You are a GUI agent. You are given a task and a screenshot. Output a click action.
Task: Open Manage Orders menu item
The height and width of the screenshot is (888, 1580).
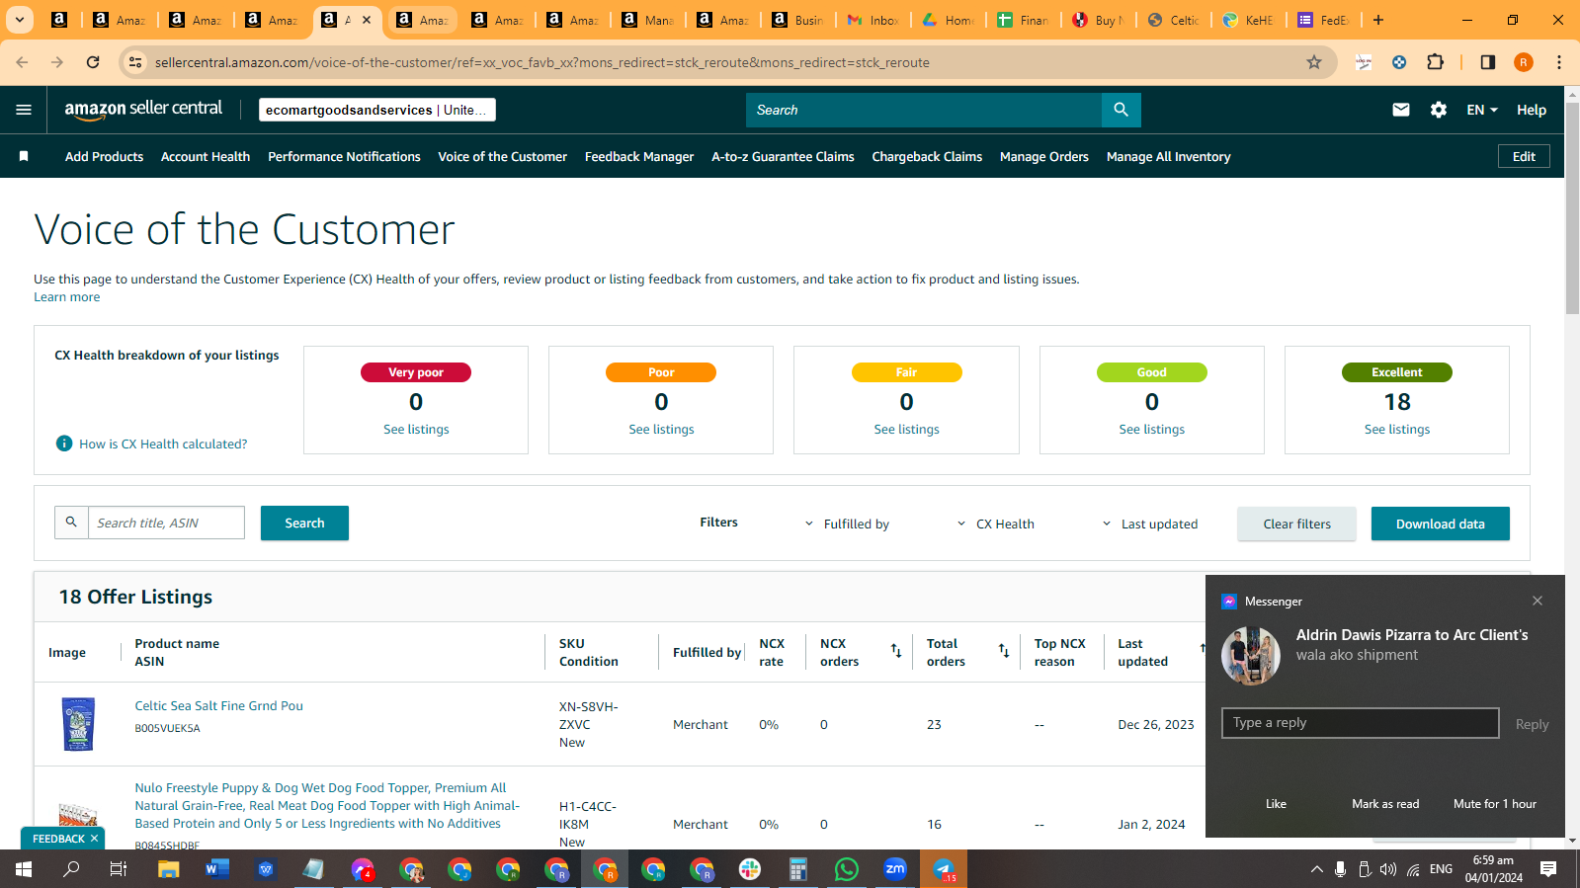(1044, 156)
